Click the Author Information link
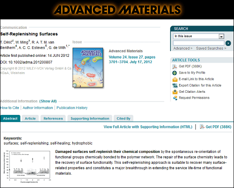This screenshot has height=188, width=234. [x=38, y=108]
